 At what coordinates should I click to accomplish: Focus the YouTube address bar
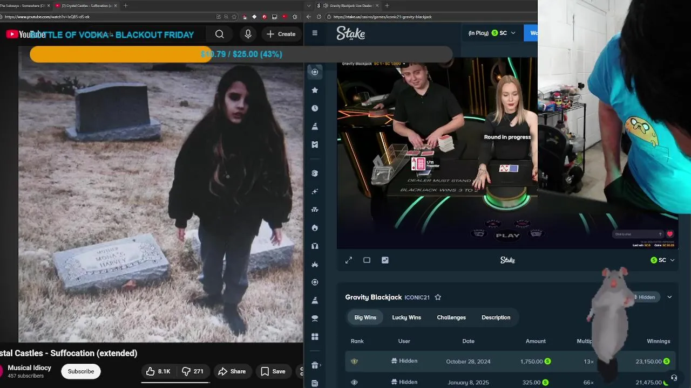108,17
